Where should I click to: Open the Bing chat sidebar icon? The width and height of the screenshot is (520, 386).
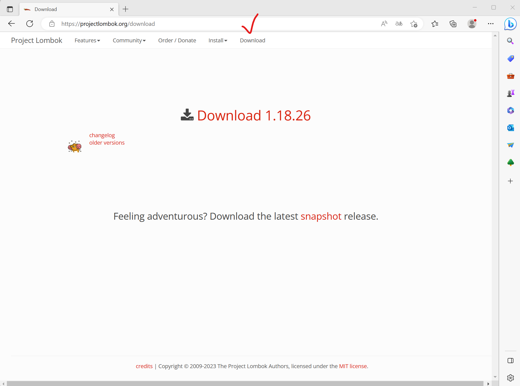pos(510,24)
